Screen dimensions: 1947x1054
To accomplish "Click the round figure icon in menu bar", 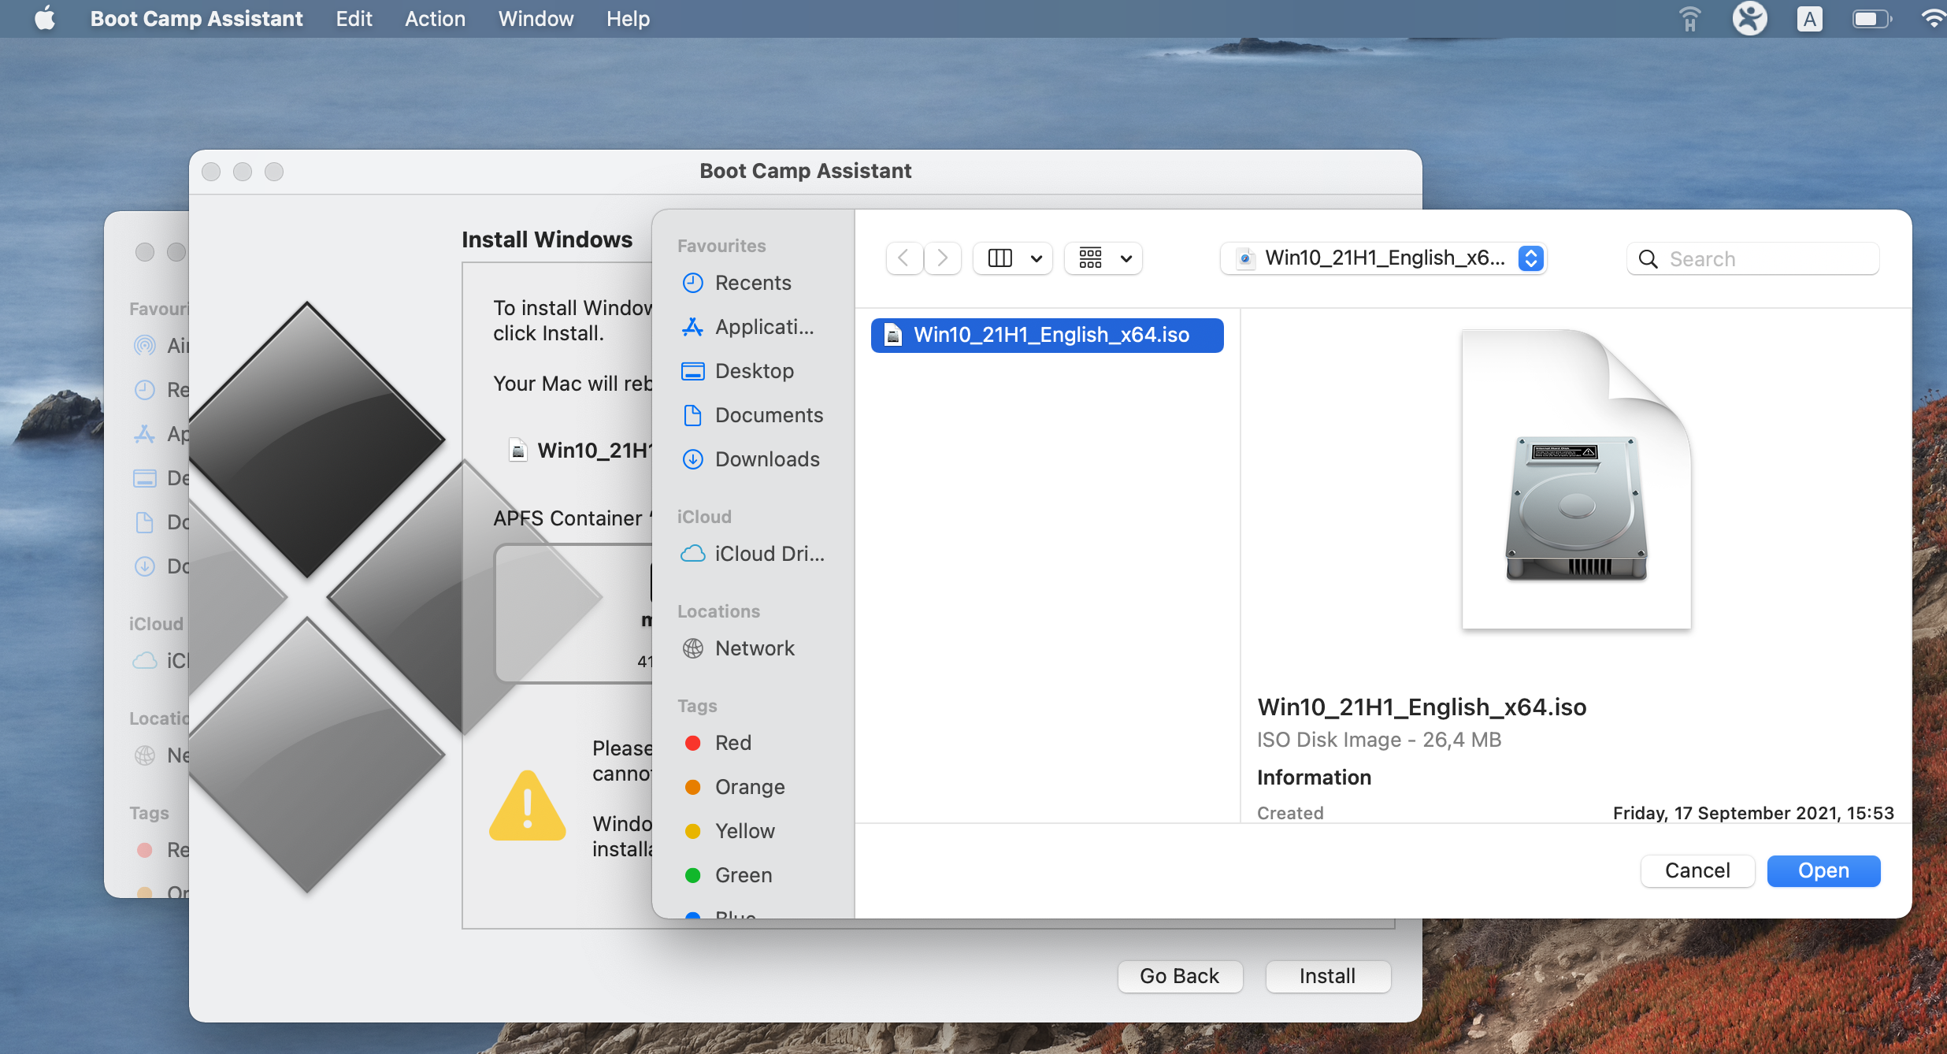I will [x=1750, y=18].
